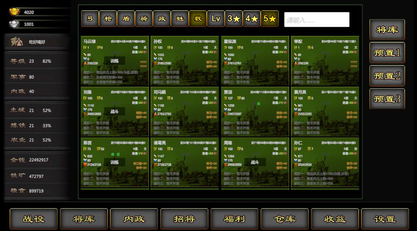Select the 审配 general card
Image resolution: width=417 pixels, height=231 pixels.
[x=325, y=61]
